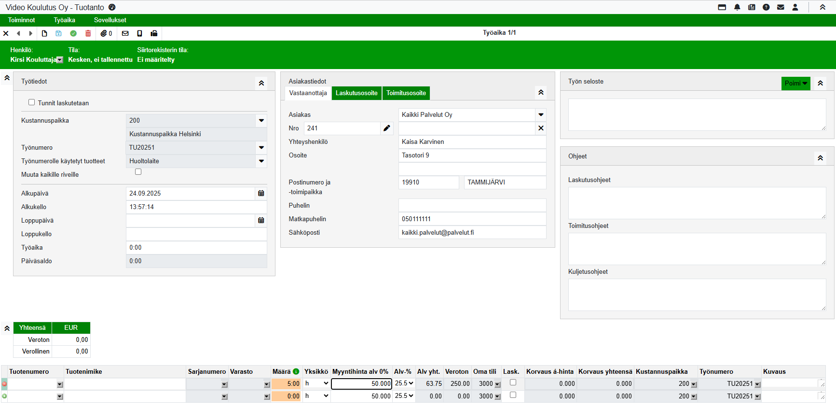Open attachments via the paperclip icon
The width and height of the screenshot is (836, 410).
pyautogui.click(x=104, y=33)
